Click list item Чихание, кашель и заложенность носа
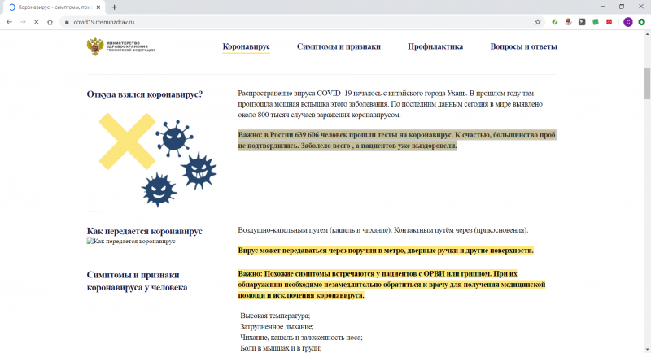Screen dimensions: 651x353 [x=301, y=338]
